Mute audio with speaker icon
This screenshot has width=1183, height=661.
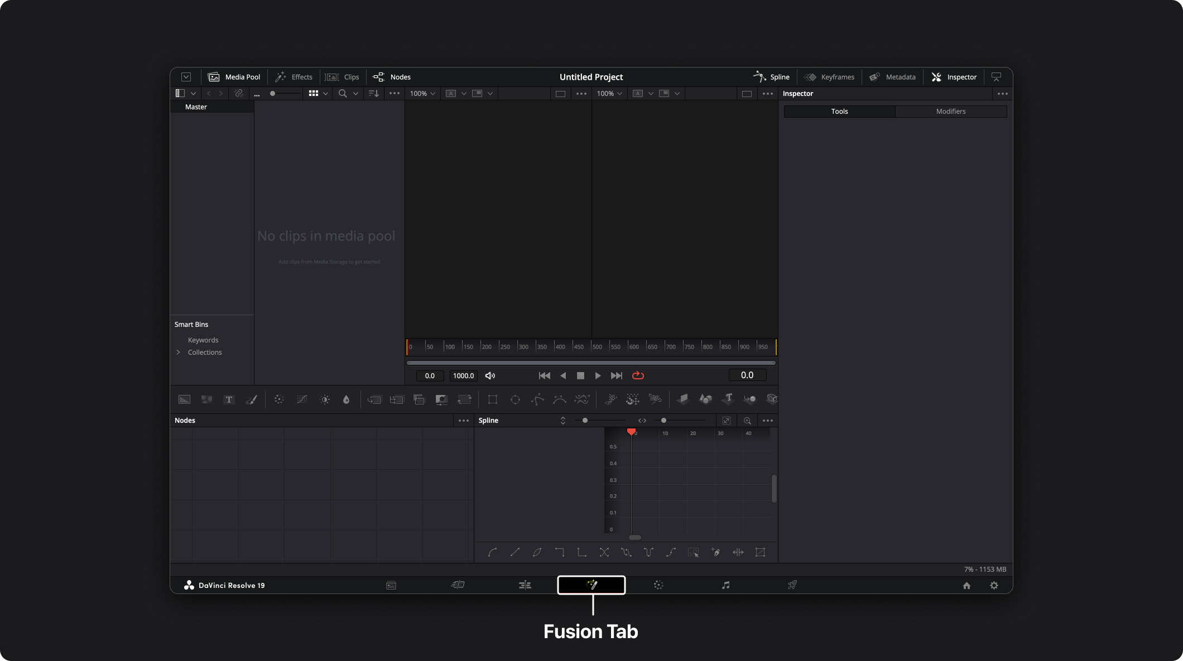(x=490, y=375)
